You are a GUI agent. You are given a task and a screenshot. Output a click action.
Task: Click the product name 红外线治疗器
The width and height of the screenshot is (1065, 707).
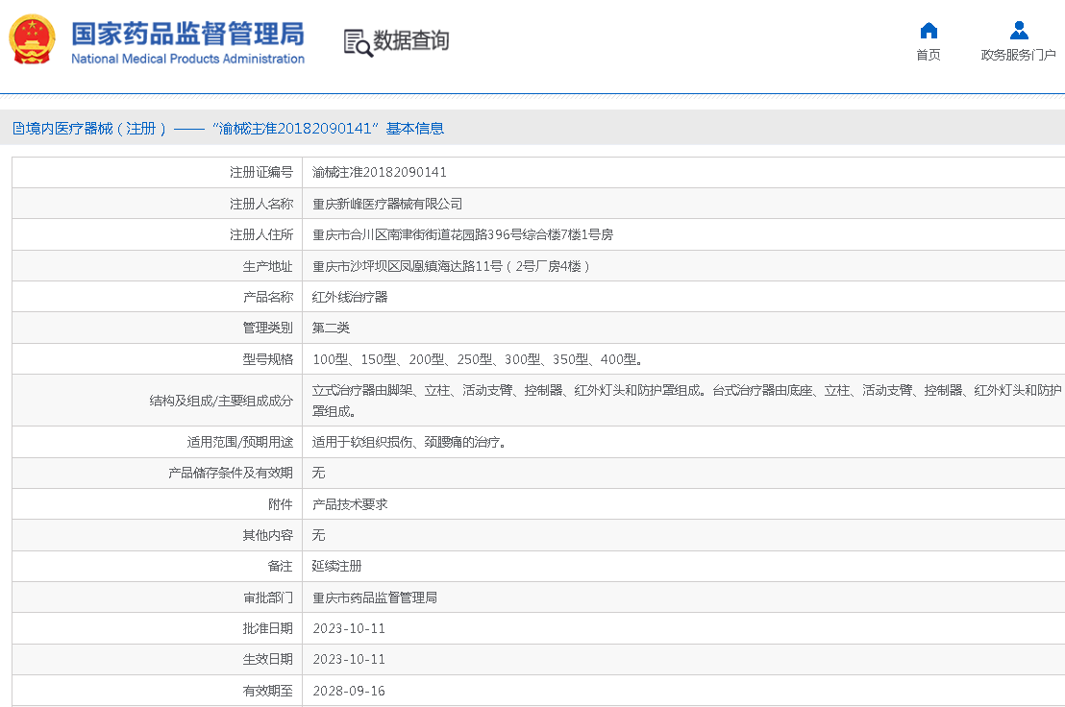[x=350, y=297]
